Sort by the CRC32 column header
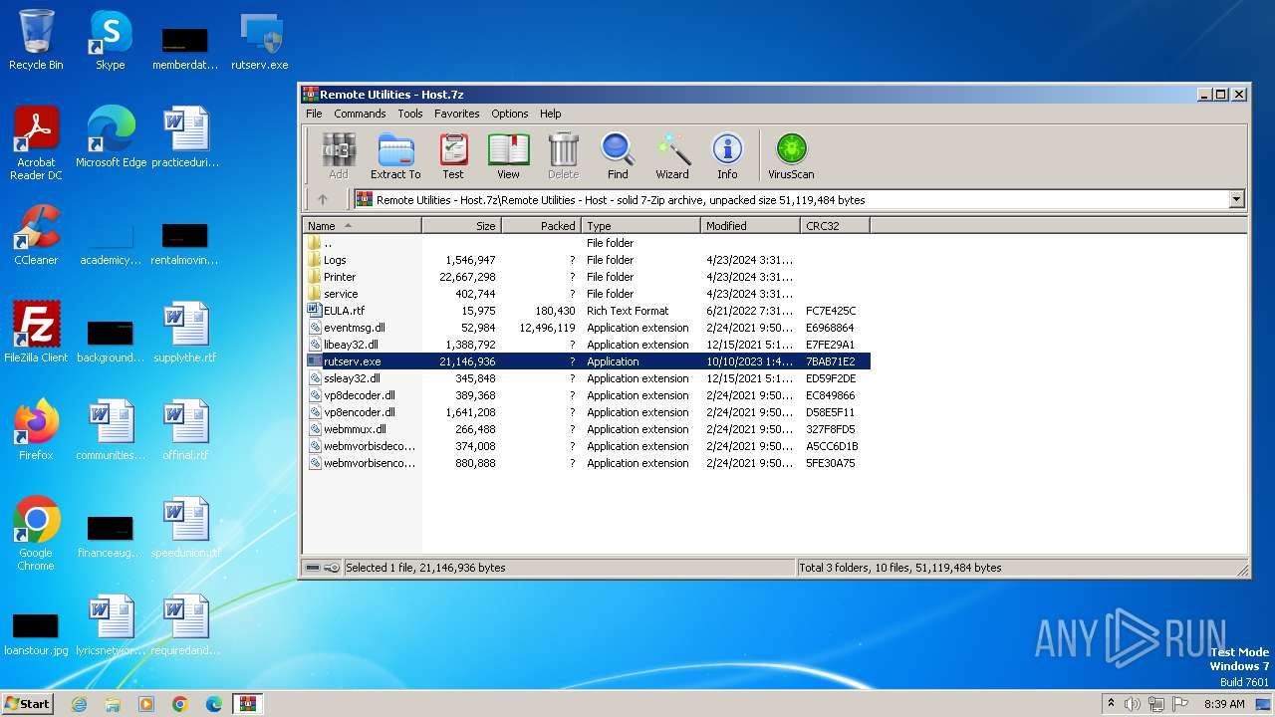Image resolution: width=1275 pixels, height=717 pixels. point(835,226)
